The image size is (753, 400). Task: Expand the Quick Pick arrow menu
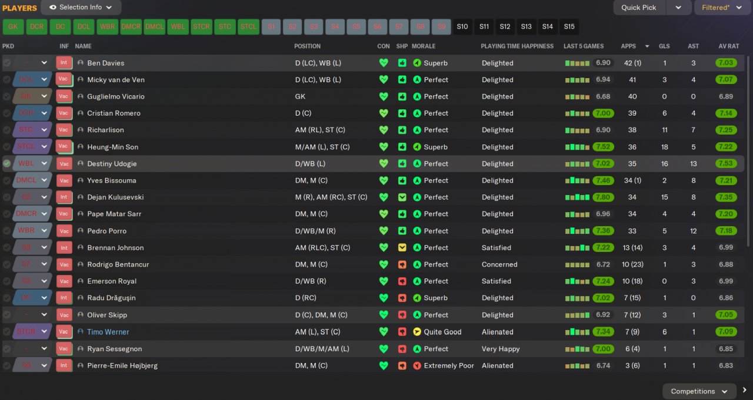coord(678,8)
